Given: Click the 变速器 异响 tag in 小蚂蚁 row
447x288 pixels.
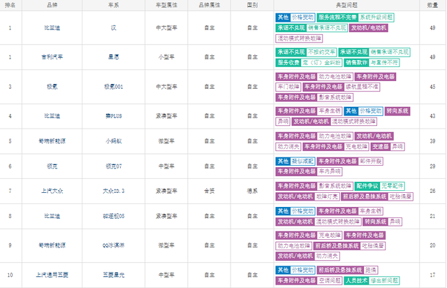Looking at the screenshot, I should (x=388, y=147).
